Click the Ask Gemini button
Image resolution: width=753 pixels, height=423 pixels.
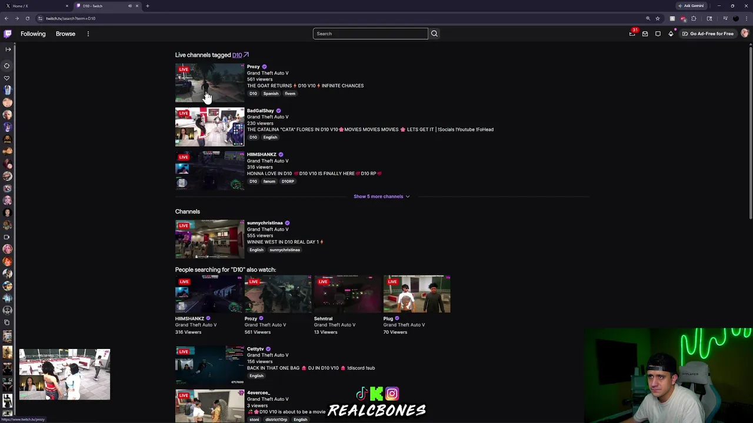click(691, 6)
